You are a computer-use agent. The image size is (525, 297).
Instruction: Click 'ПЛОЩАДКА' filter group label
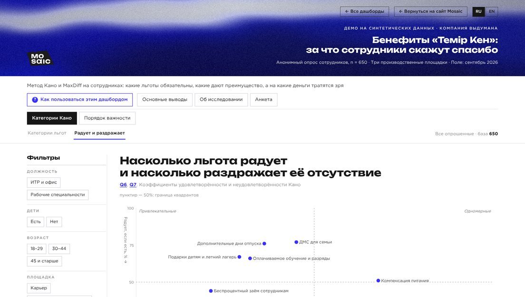coord(41,277)
